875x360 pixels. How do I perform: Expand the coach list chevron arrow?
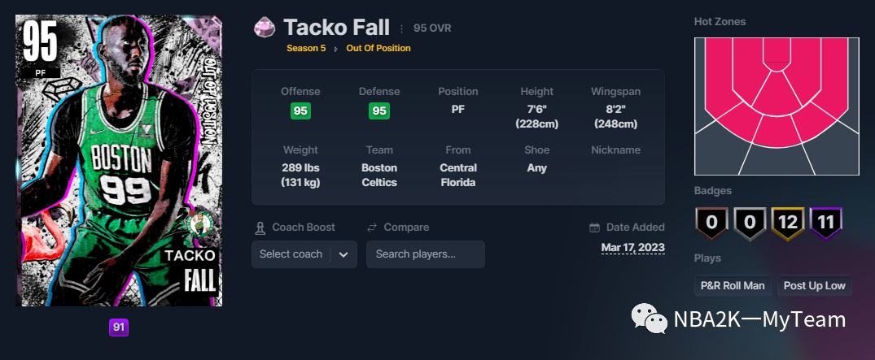tap(343, 254)
